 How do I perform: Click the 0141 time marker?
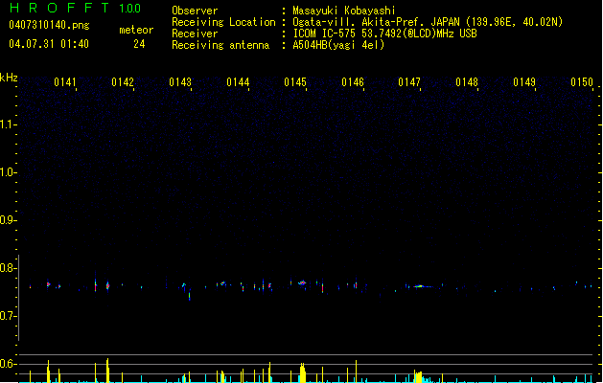click(65, 82)
